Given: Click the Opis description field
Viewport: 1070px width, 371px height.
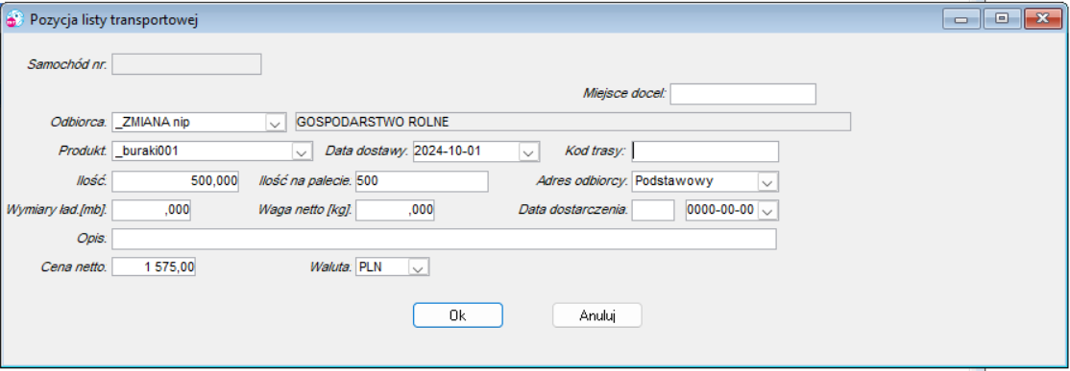Looking at the screenshot, I should click(444, 239).
